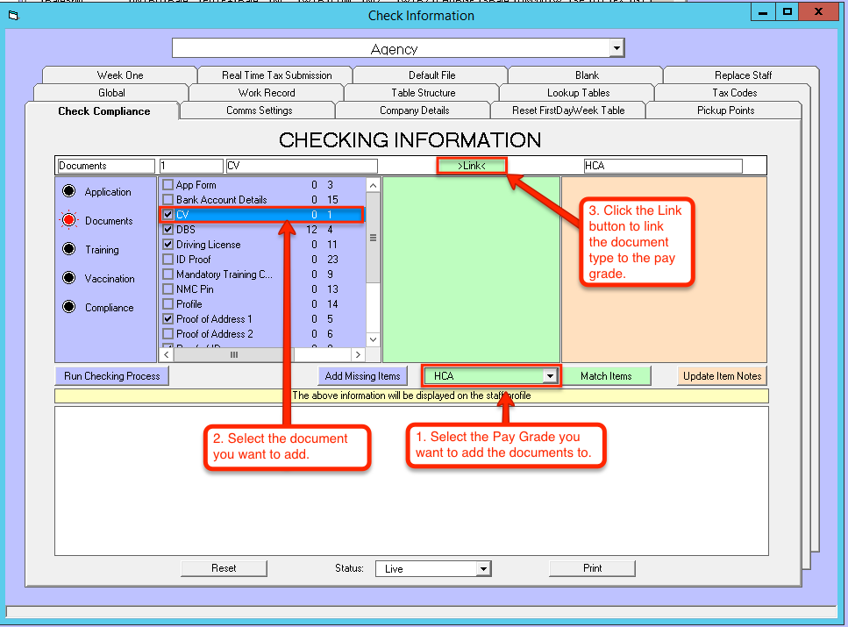Toggle the Driving License checkbox
This screenshot has width=848, height=627.
click(x=168, y=245)
